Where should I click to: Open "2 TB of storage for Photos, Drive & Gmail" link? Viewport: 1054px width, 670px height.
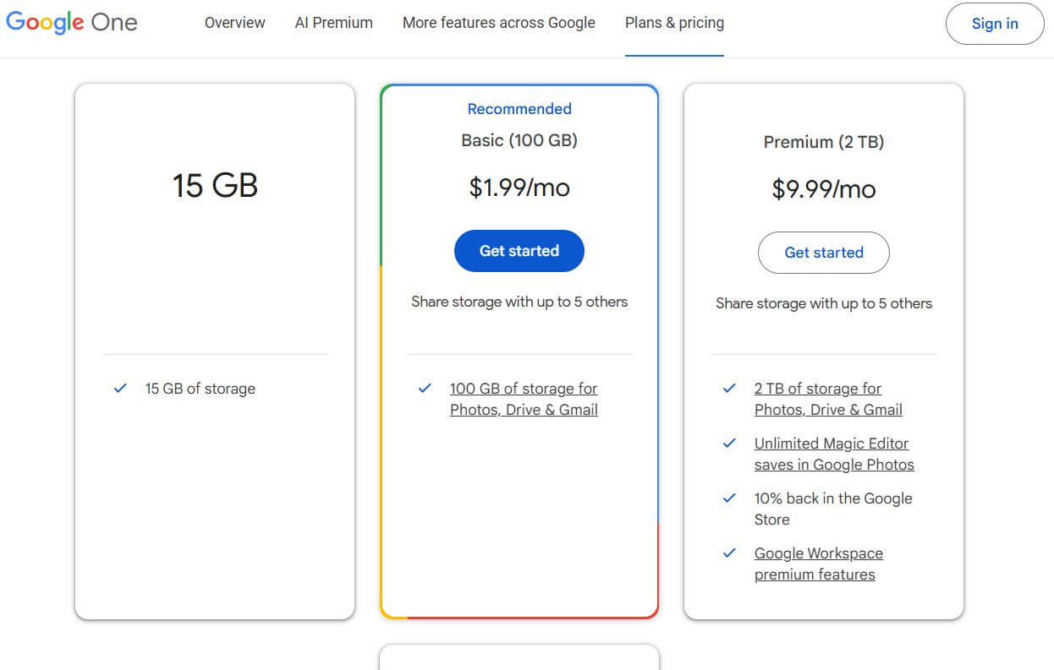point(828,398)
